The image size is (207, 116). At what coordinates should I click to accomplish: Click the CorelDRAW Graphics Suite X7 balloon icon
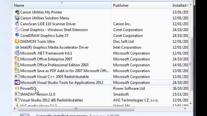tap(17, 35)
